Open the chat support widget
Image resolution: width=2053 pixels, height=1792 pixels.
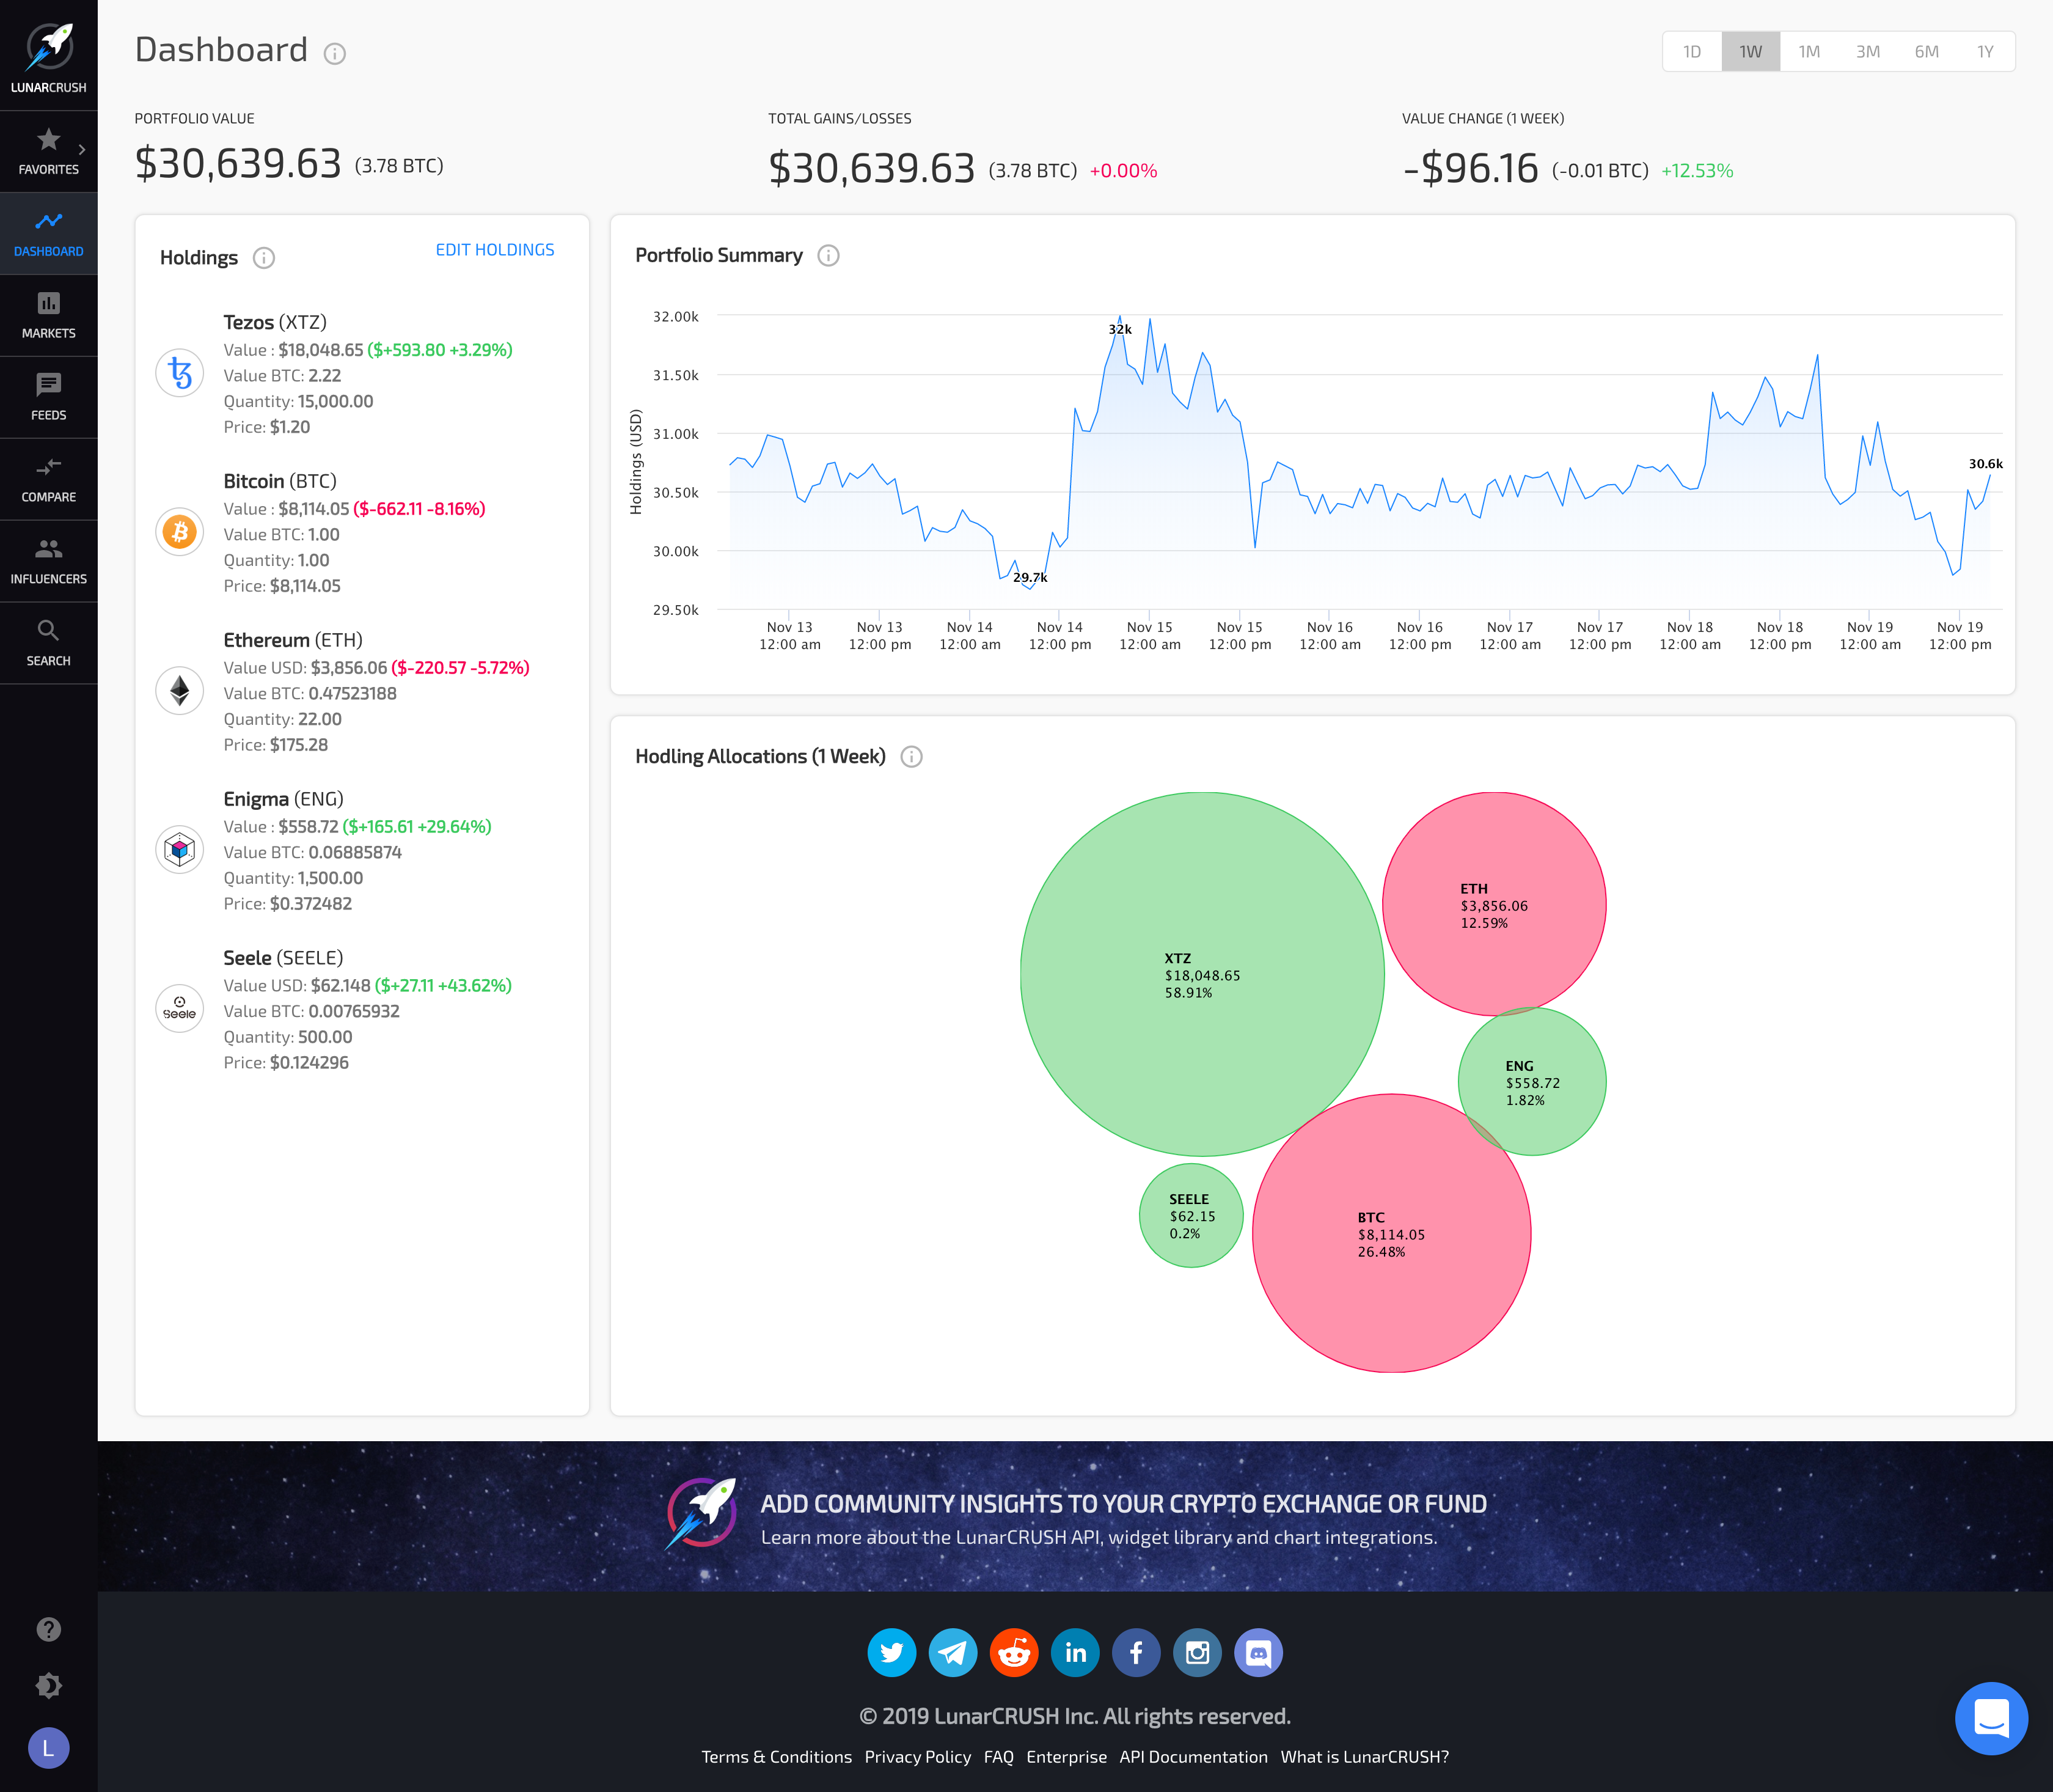coord(1991,1718)
